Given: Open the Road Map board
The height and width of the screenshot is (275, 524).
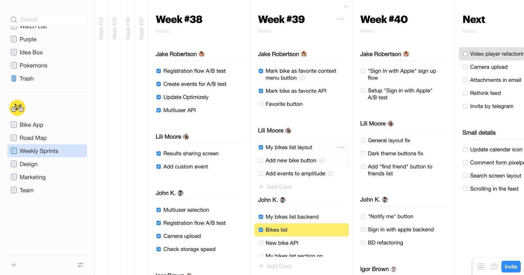Looking at the screenshot, I should point(33,138).
